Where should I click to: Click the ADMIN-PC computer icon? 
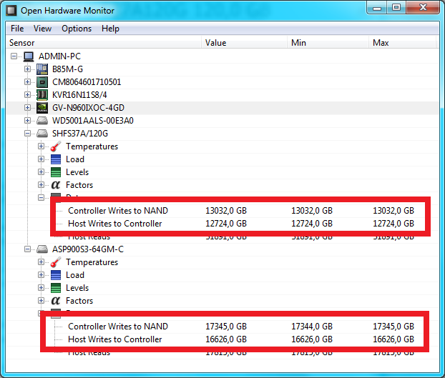pos(29,56)
